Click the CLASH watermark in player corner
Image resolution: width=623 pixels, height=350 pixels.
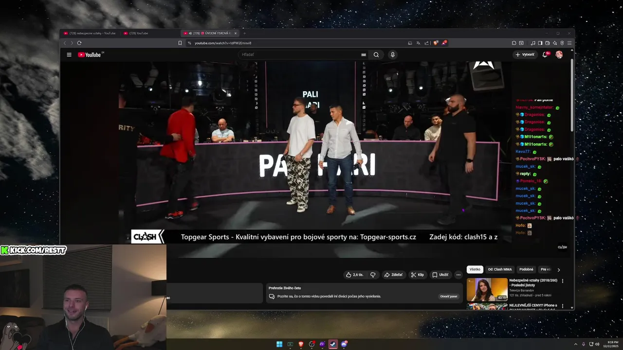coord(562,247)
